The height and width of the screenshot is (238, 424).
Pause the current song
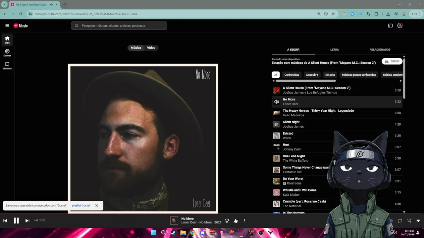pos(16,221)
